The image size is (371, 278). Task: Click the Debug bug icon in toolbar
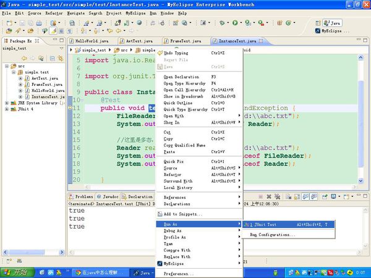pyautogui.click(x=222, y=23)
